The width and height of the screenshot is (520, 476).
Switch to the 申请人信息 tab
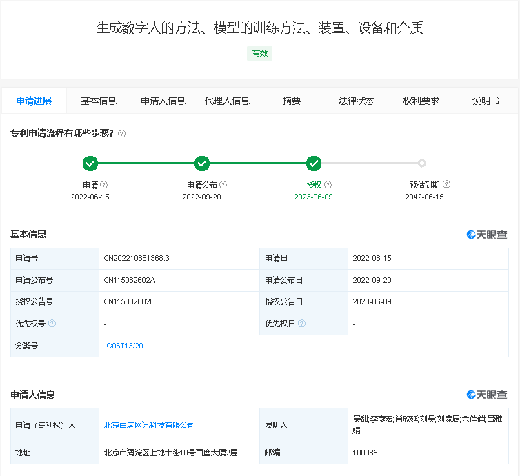(x=163, y=101)
